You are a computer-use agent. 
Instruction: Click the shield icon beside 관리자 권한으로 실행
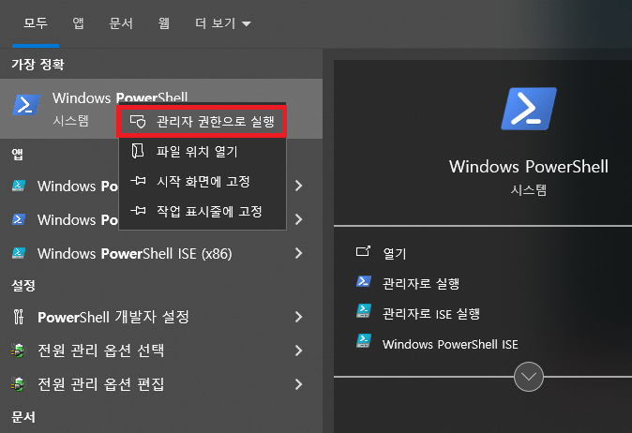[138, 121]
